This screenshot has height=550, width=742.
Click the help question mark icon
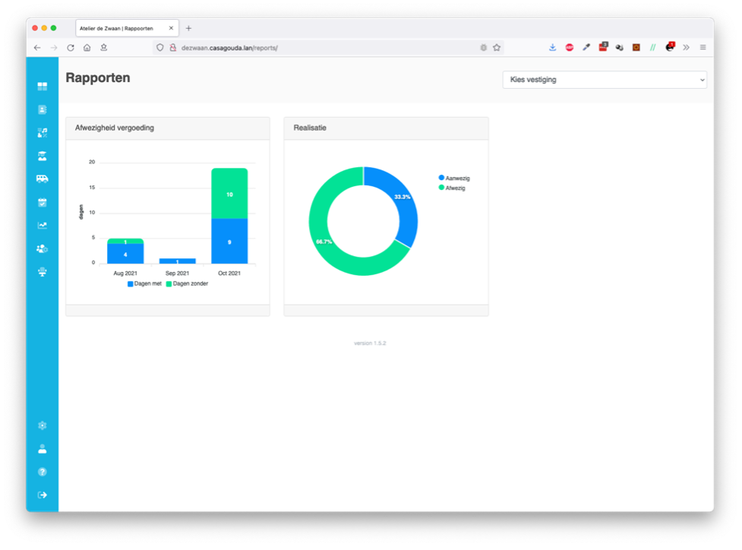coord(43,472)
